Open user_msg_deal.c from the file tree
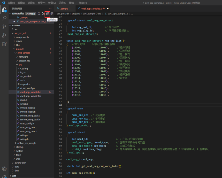This screenshot has width=222, height=178. point(32,127)
